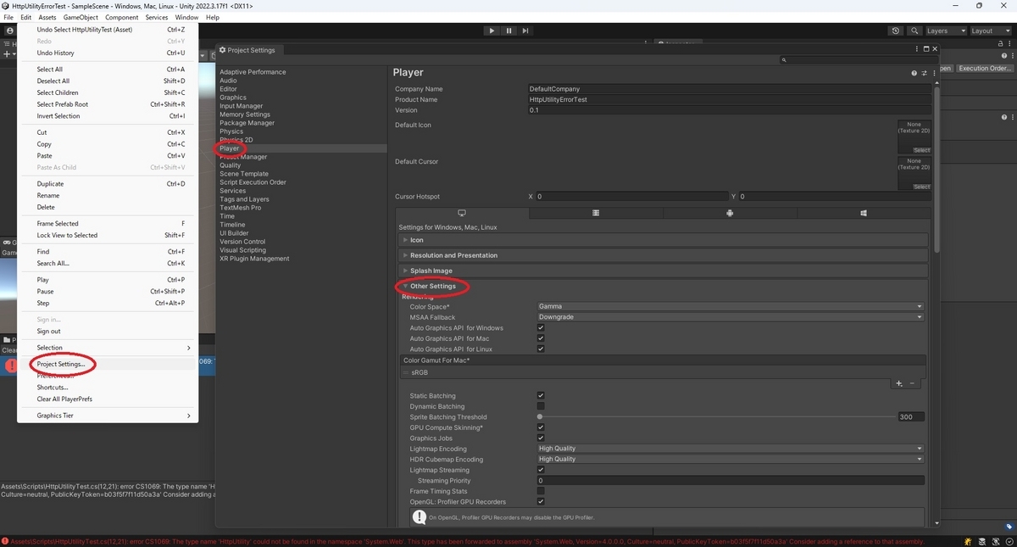Open Undo History from the top toolbar icon
Screen dimensions: 1017x547
(x=896, y=31)
